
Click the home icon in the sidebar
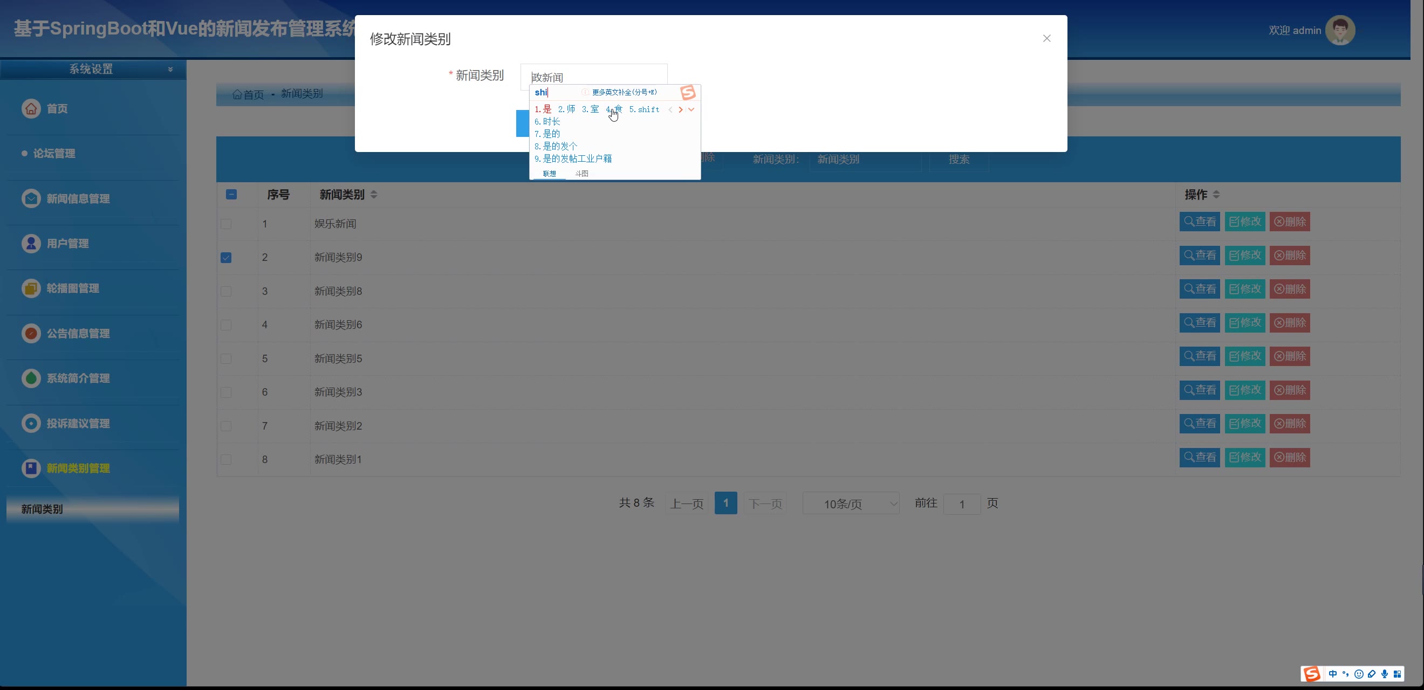pyautogui.click(x=31, y=108)
